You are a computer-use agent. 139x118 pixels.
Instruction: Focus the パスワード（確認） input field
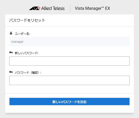point(69,80)
